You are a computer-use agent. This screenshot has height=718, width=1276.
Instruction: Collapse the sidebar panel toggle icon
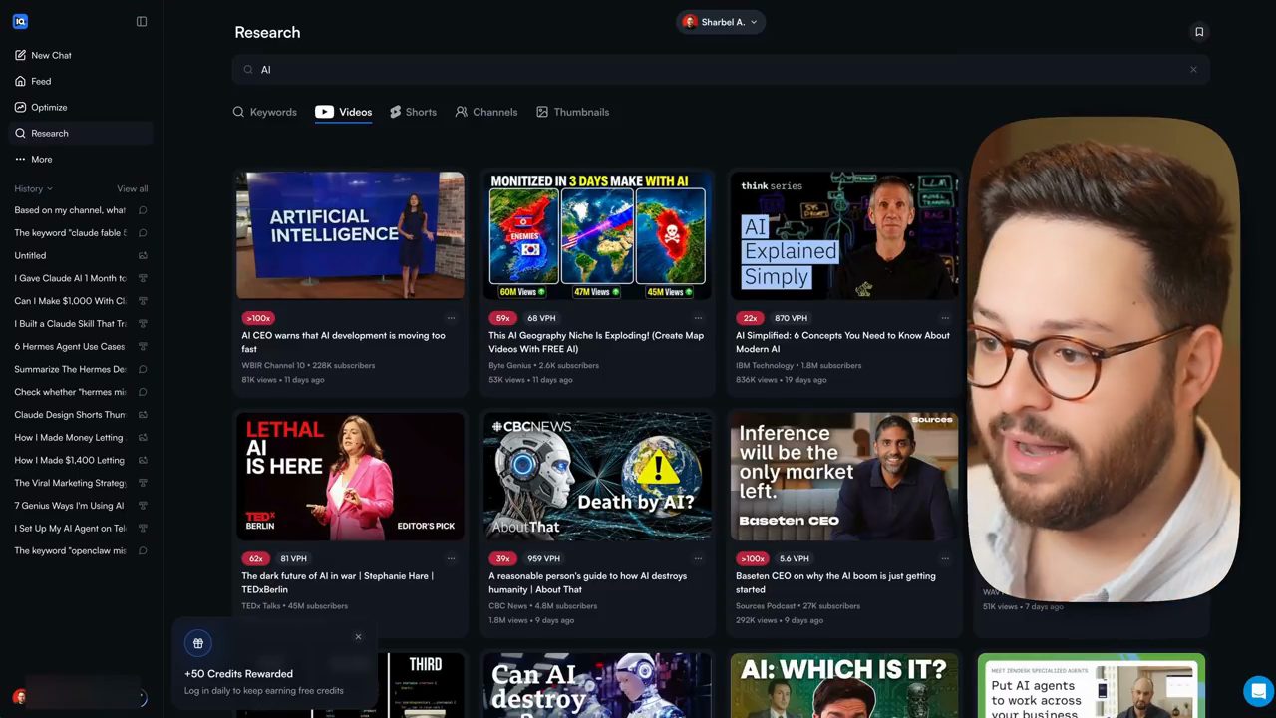[x=142, y=21]
